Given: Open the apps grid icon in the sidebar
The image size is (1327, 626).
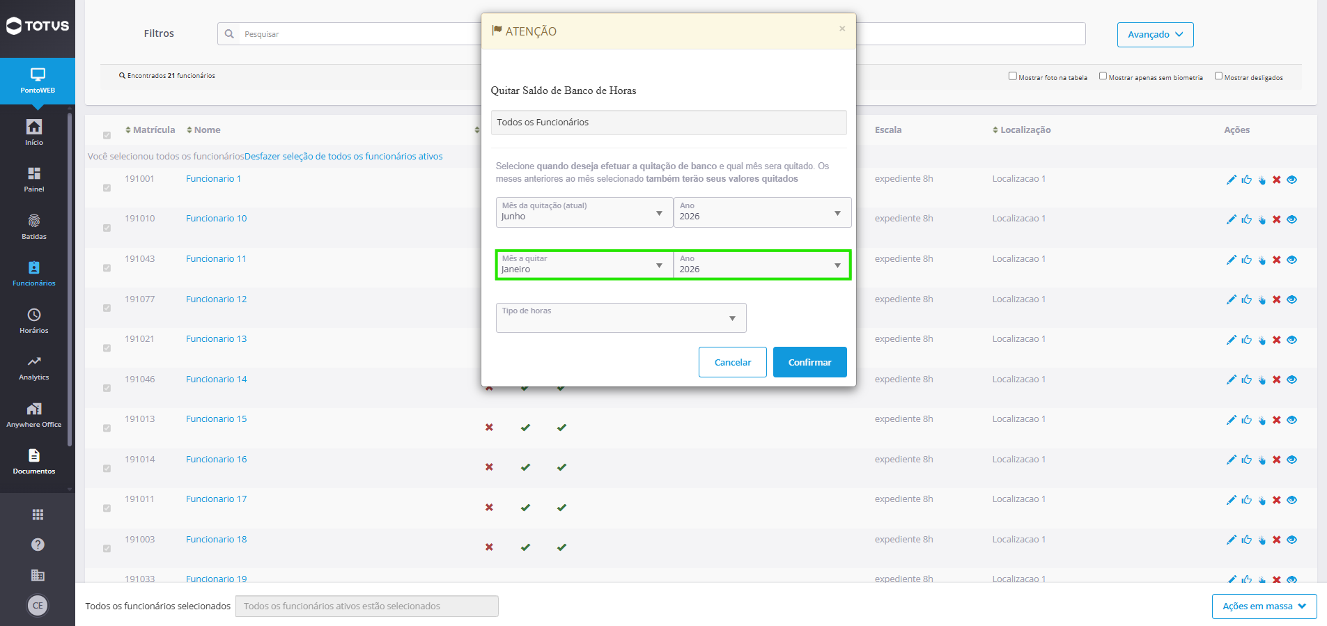Looking at the screenshot, I should [38, 515].
